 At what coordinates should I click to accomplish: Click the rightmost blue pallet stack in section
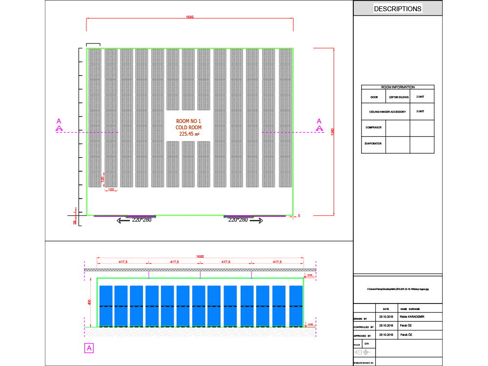pos(296,305)
